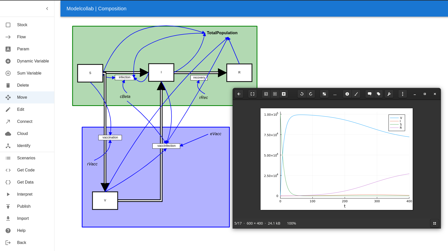
Task: Select the Flow arrow tool
Action: (21, 37)
